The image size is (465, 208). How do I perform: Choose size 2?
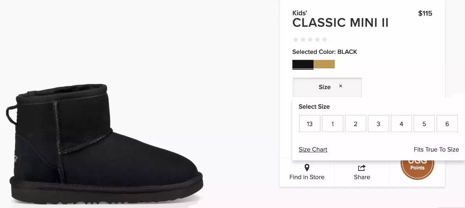(355, 124)
